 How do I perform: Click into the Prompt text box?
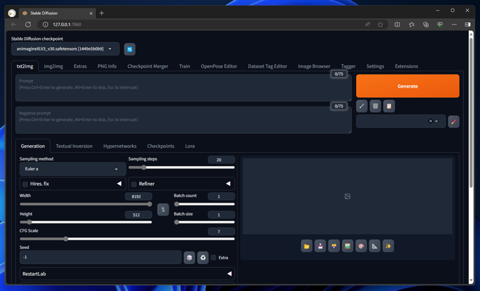[x=183, y=88]
